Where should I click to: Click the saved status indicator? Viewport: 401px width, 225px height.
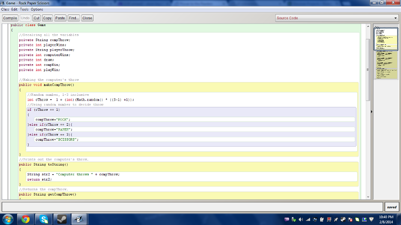point(392,207)
